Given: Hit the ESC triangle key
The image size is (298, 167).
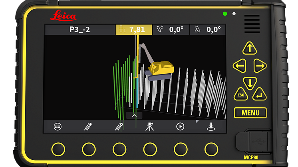Looking at the screenshot, I should [241, 94].
